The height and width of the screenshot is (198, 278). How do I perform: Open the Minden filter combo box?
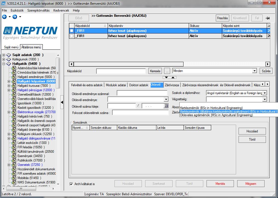click(x=255, y=71)
